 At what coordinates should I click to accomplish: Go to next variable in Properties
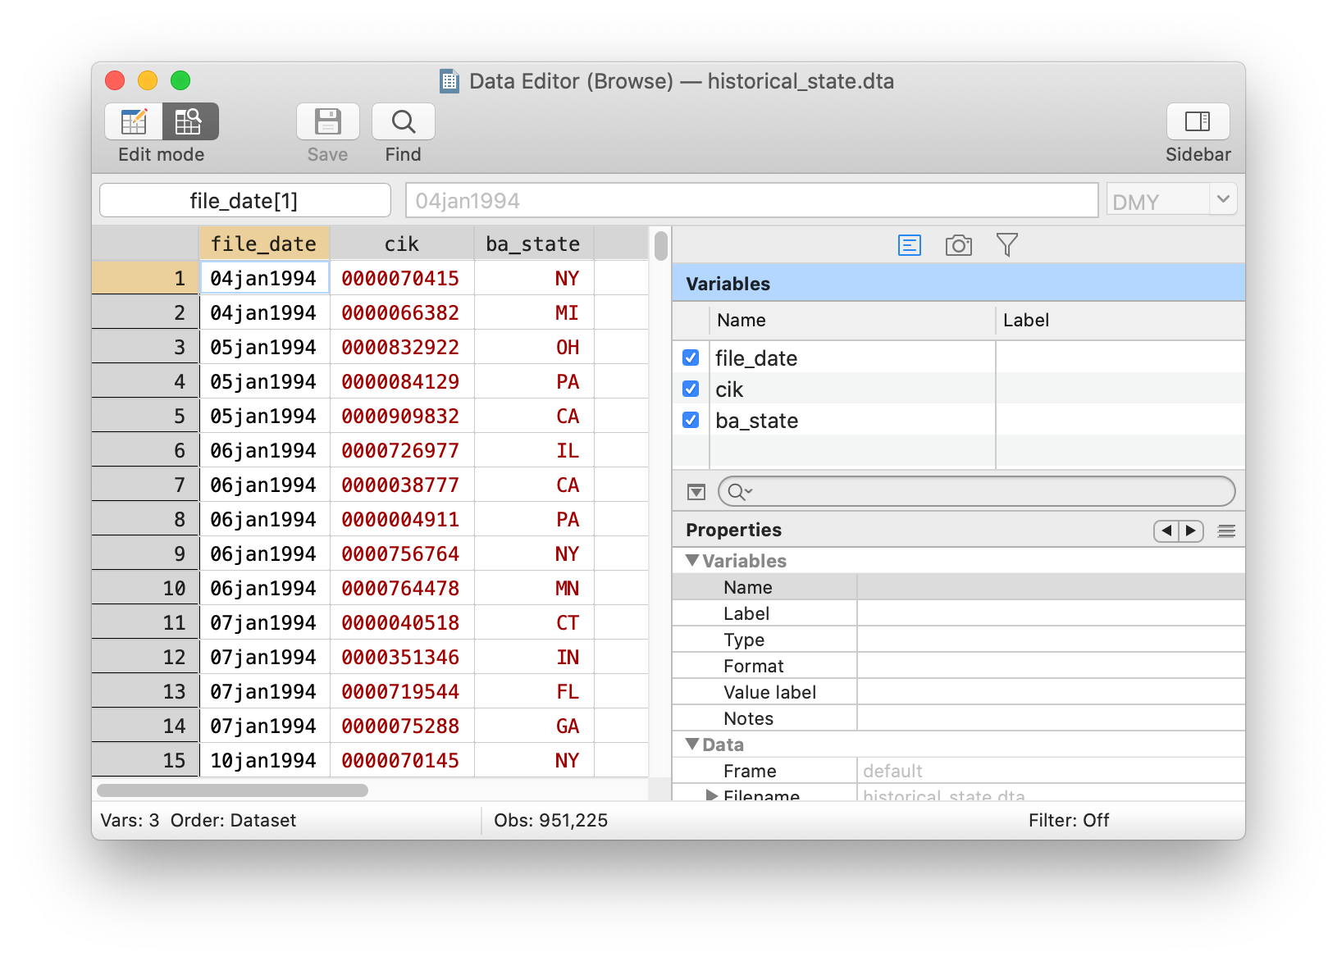point(1191,531)
